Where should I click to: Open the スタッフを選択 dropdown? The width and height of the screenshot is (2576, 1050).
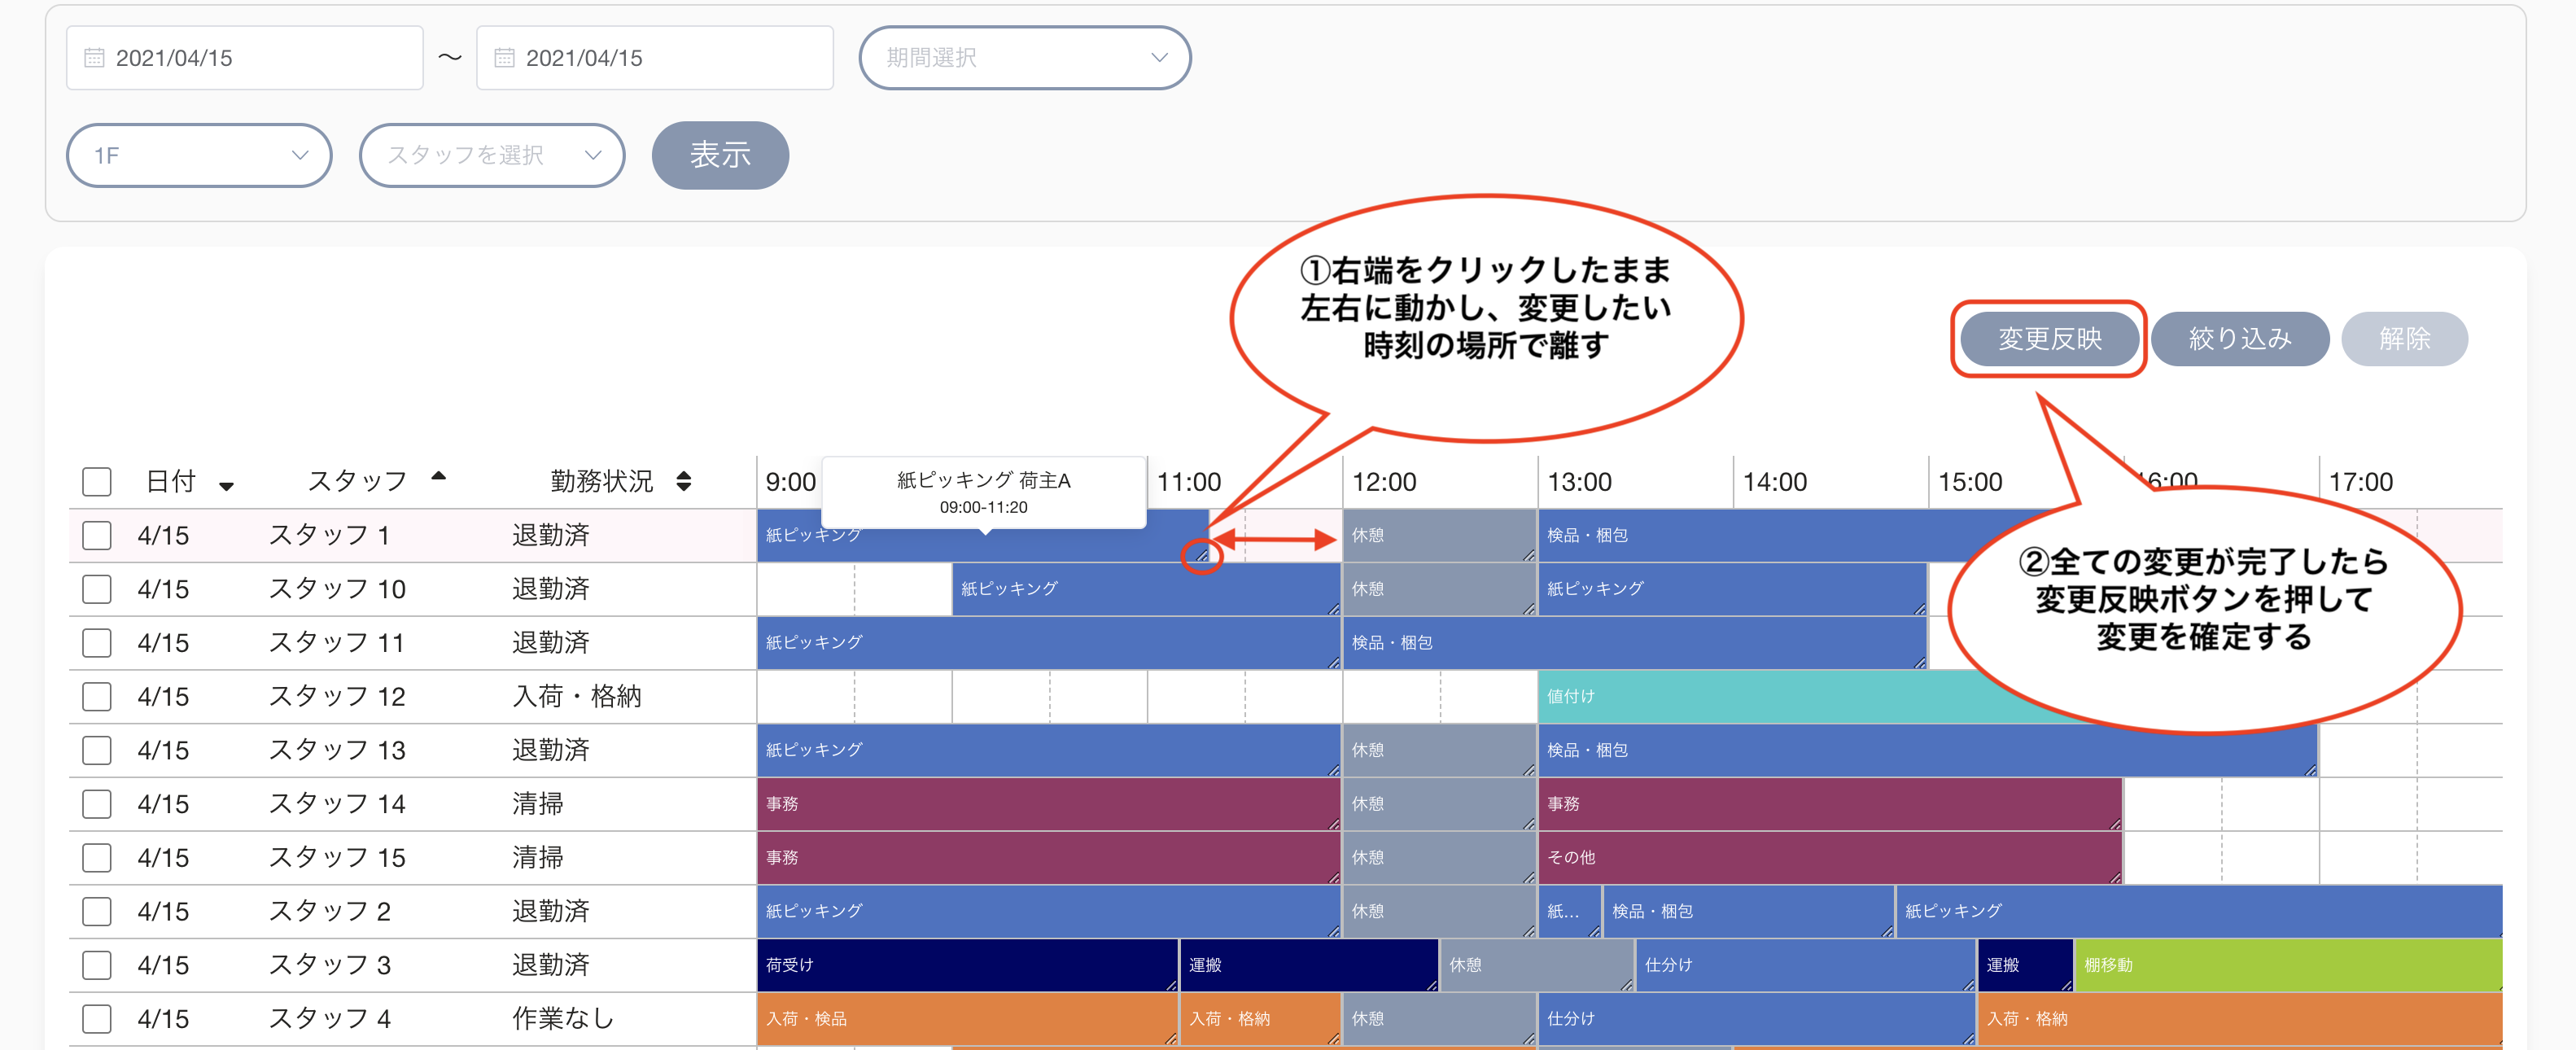click(492, 155)
